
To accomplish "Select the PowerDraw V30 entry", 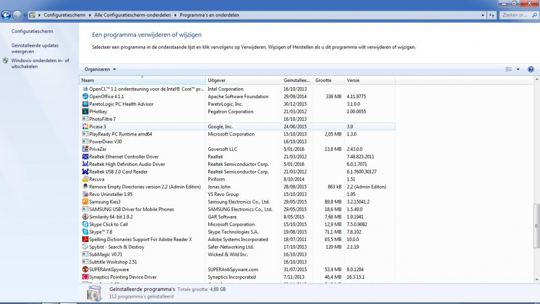I will (x=237, y=141).
